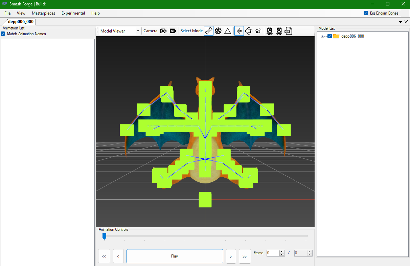Select polygon triangle selection mode icon

click(x=228, y=31)
